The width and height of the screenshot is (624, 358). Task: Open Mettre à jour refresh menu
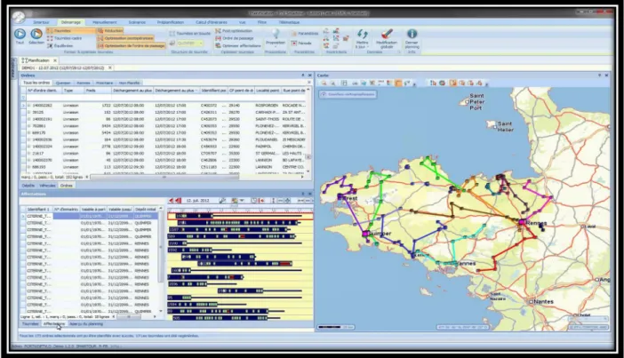point(362,38)
